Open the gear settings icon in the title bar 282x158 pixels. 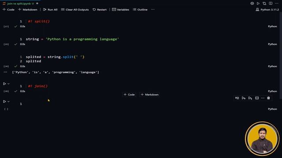tap(252, 4)
